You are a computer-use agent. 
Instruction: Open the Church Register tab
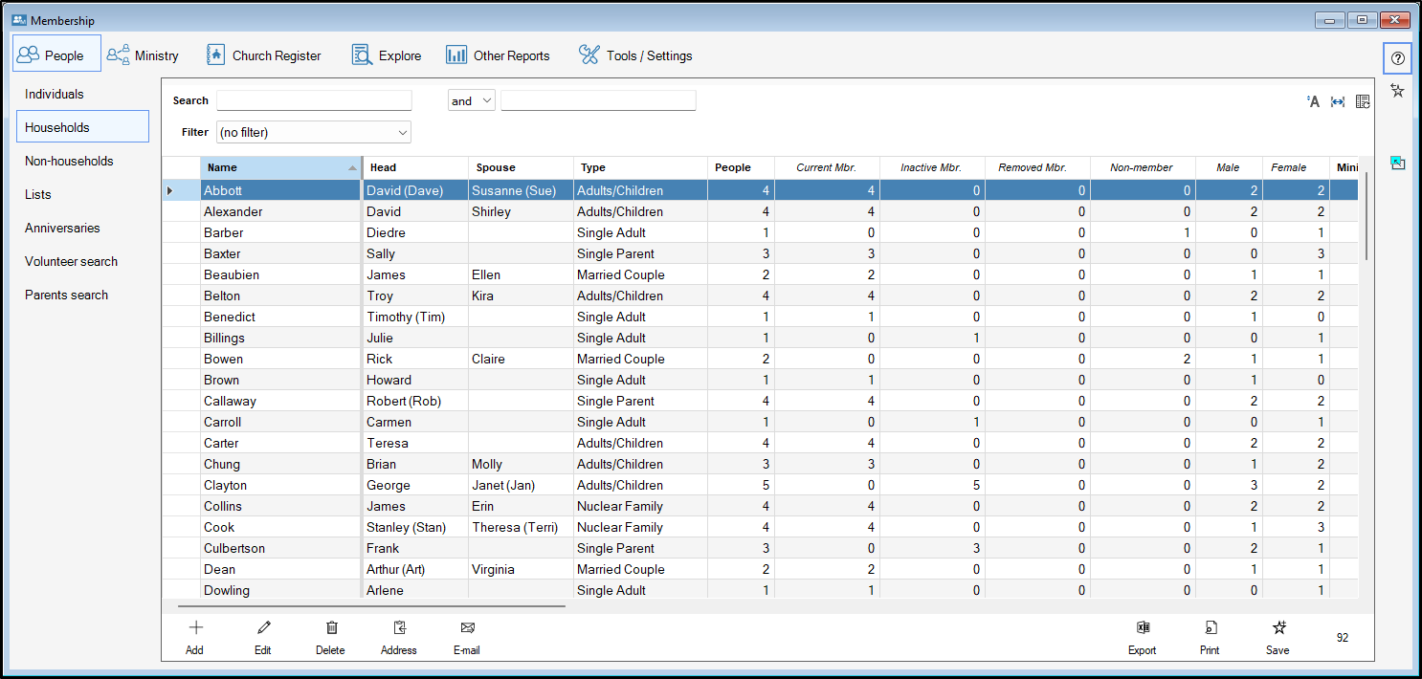(x=264, y=55)
